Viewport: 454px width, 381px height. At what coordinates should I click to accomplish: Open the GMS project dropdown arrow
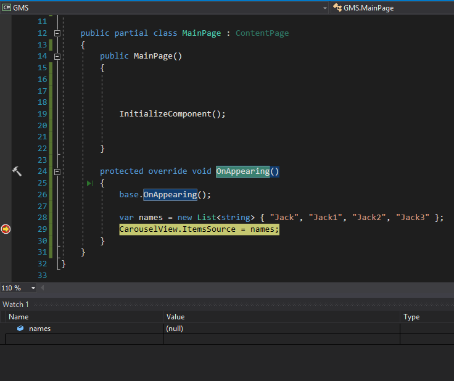pos(325,8)
